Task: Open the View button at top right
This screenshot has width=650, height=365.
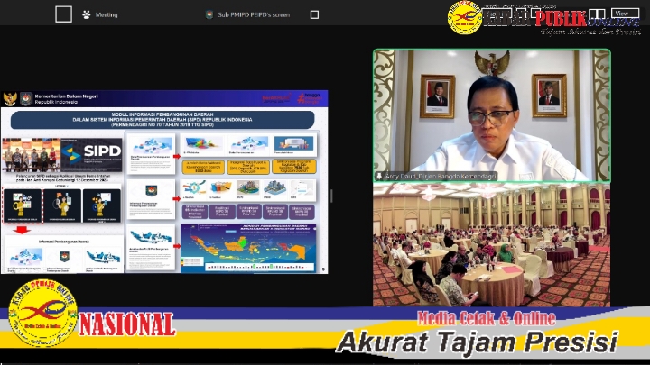Action: pos(625,14)
